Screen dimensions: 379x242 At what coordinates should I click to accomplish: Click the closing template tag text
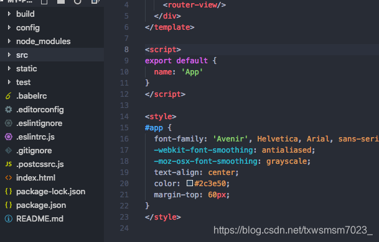170,27
